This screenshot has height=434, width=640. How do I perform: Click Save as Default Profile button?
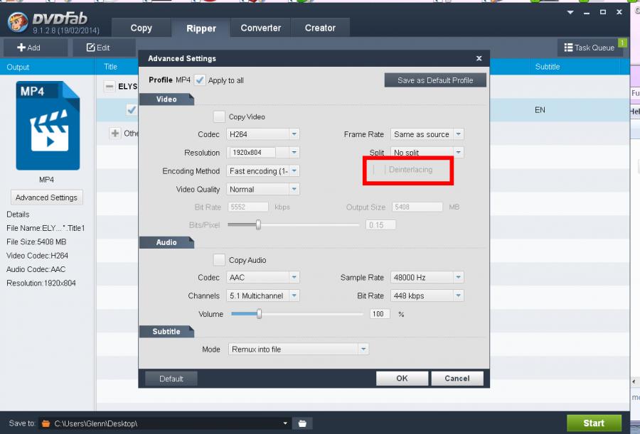tap(435, 80)
